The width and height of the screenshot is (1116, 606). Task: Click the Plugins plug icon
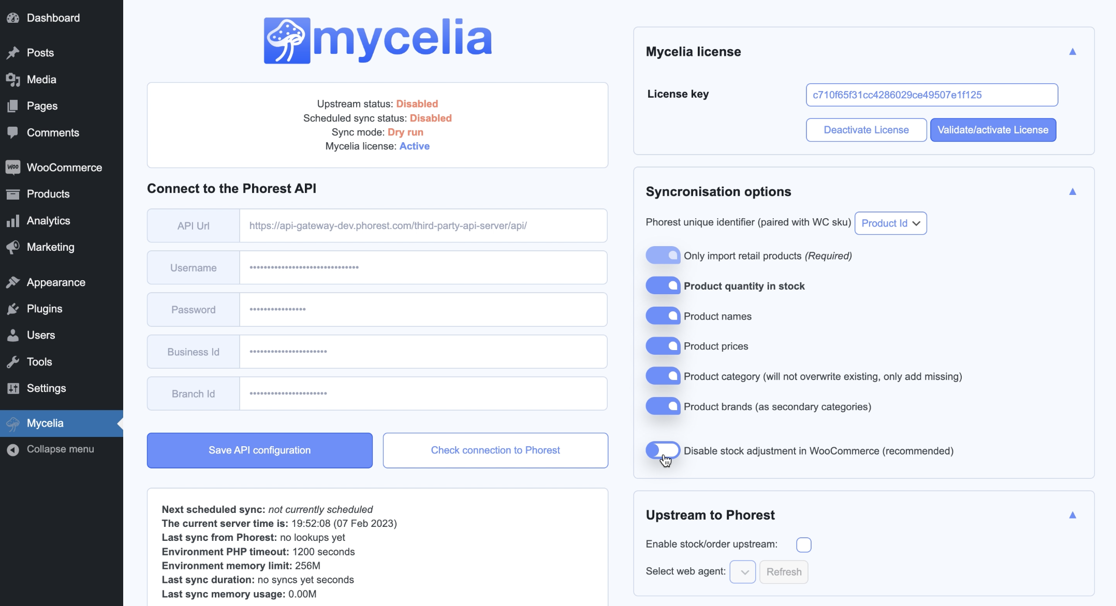pos(13,309)
